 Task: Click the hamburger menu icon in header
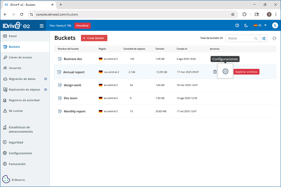(x=42, y=26)
